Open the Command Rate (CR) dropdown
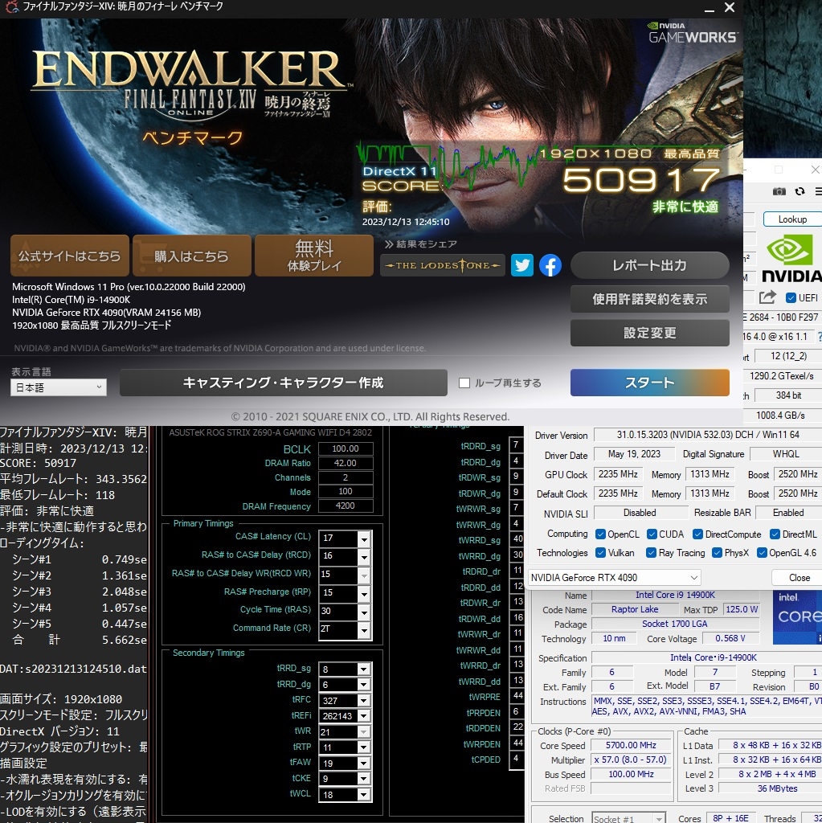Image resolution: width=822 pixels, height=823 pixels. coord(364,630)
